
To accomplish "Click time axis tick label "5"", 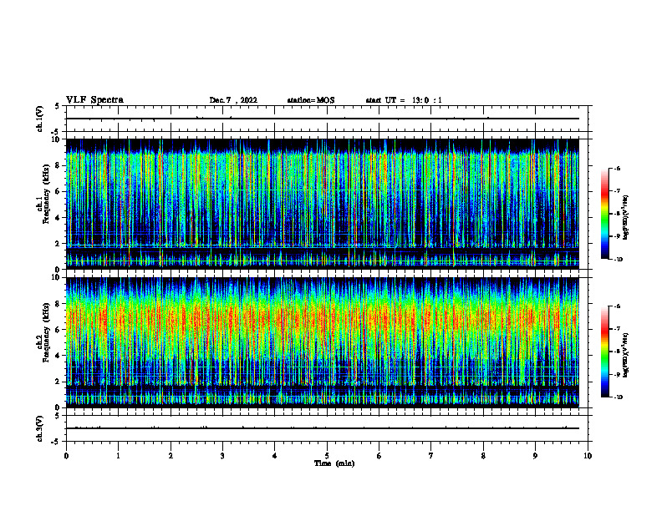I will pyautogui.click(x=327, y=456).
